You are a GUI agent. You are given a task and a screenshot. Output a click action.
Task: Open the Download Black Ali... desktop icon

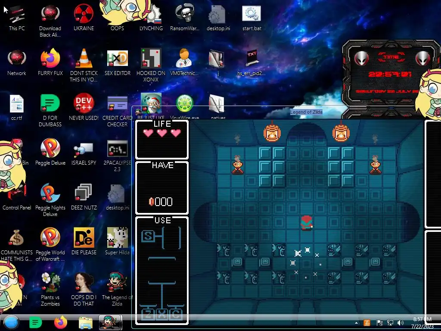click(x=50, y=21)
